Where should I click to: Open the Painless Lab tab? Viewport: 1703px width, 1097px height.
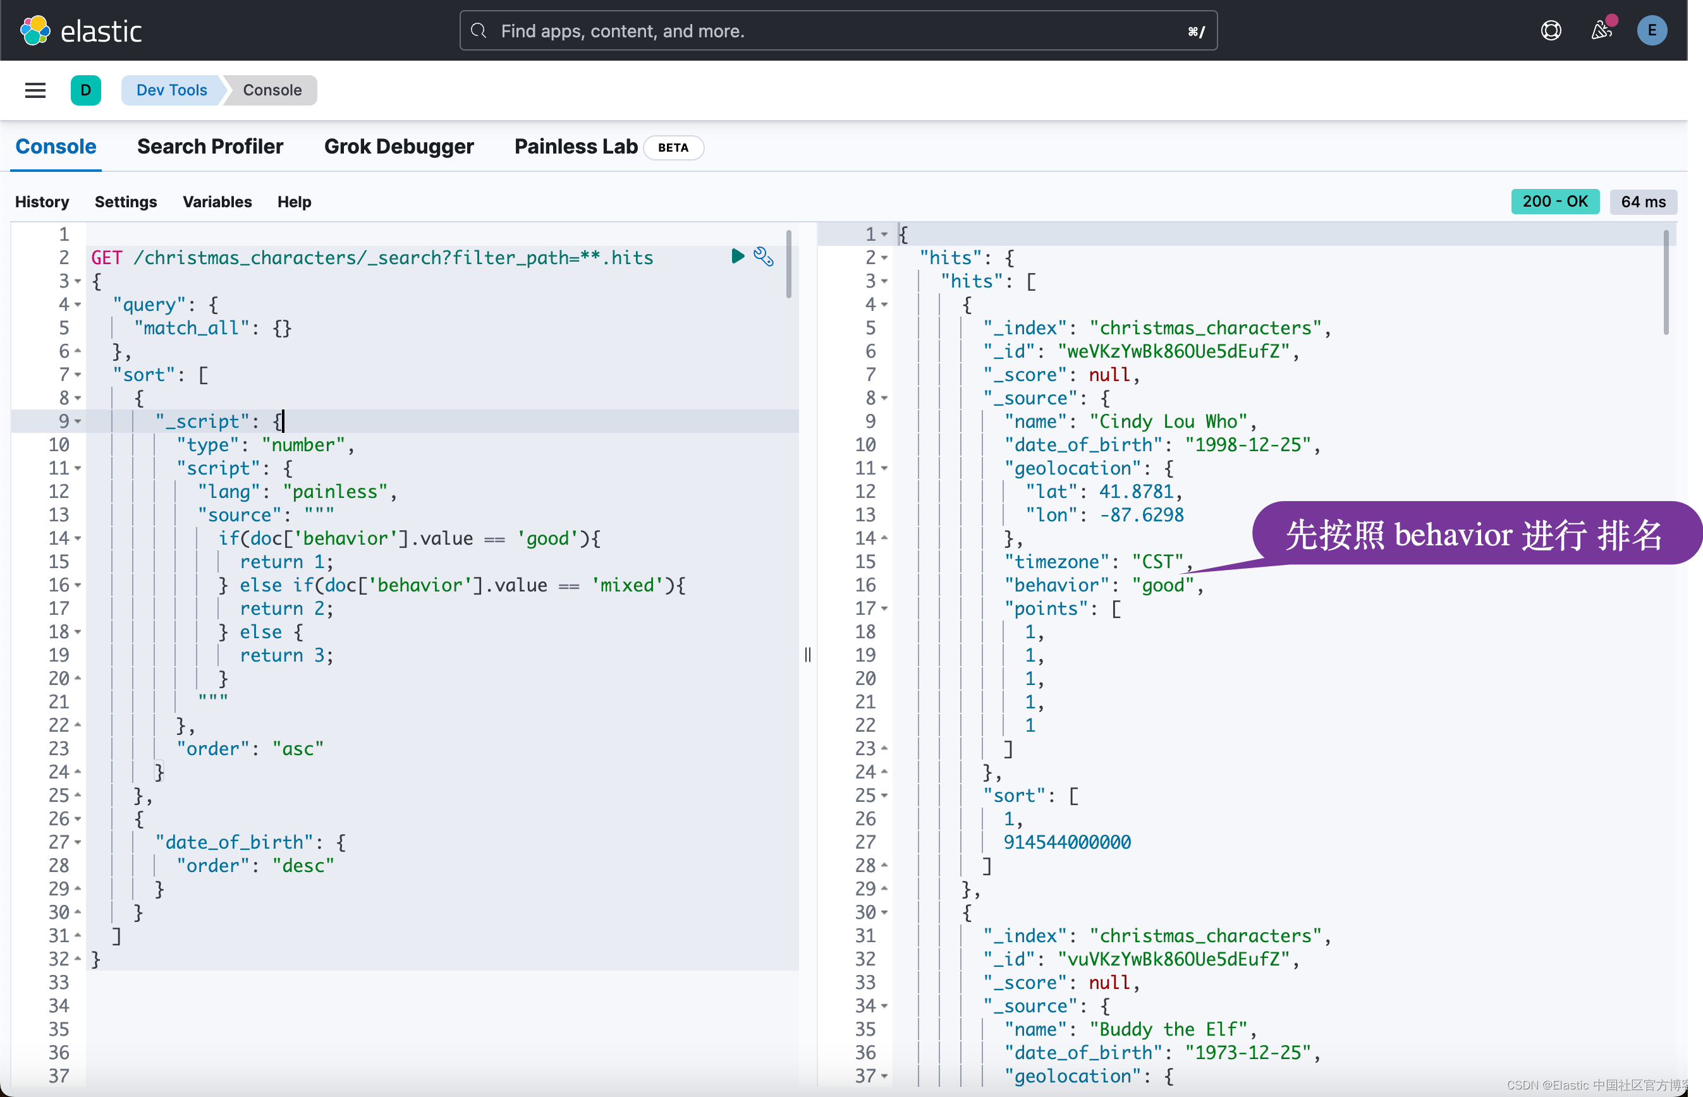click(x=575, y=147)
